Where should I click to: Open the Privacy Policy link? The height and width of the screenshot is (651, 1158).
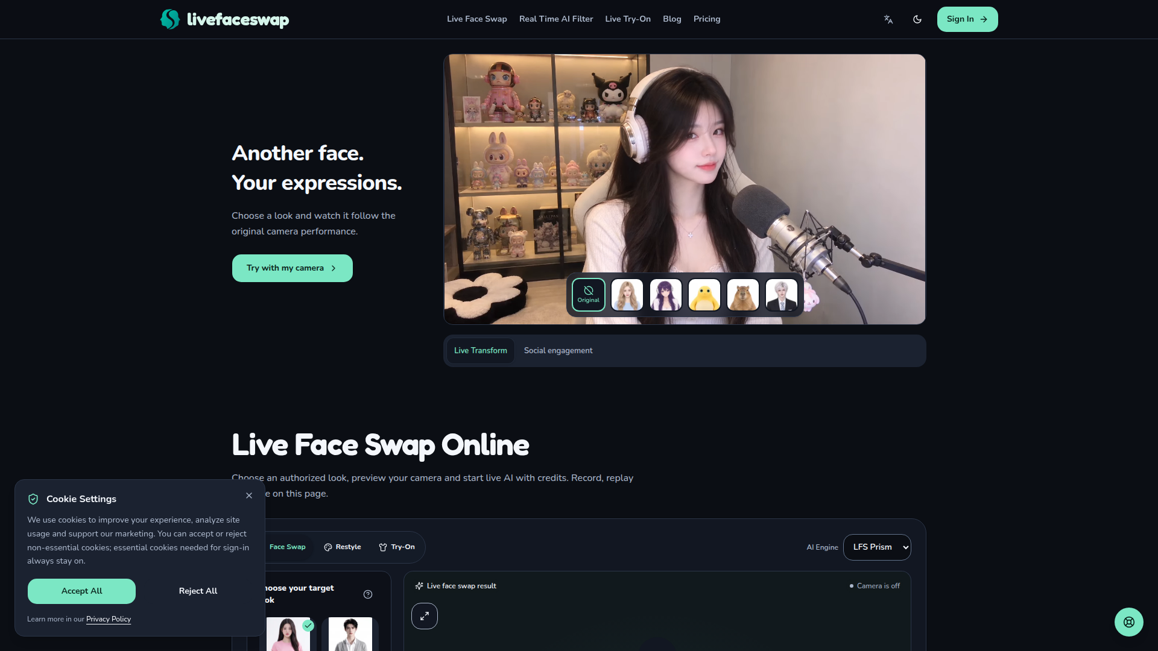[109, 619]
